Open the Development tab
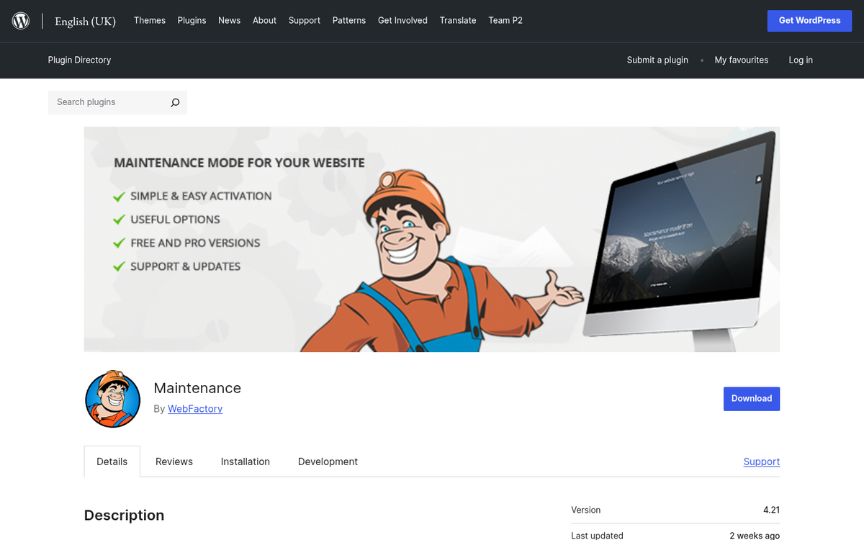This screenshot has width=864, height=540. (328, 462)
